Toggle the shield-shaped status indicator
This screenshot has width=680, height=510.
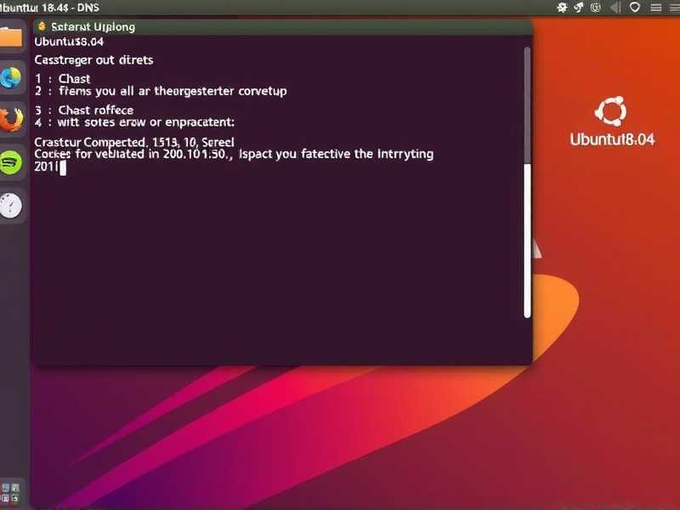636,8
